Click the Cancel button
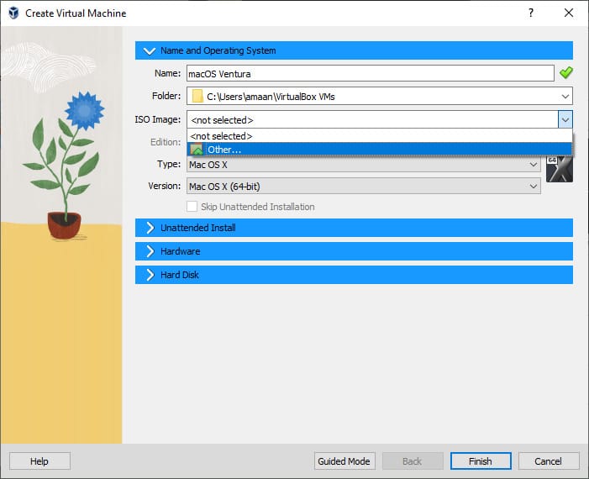 click(x=548, y=461)
